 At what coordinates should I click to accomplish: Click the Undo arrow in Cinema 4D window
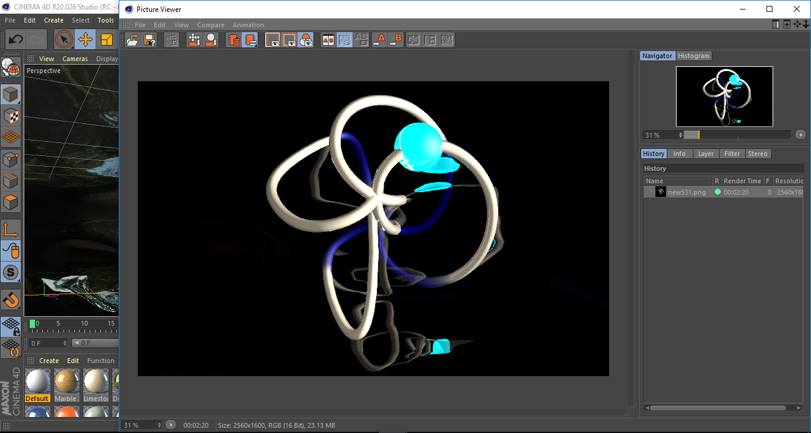(16, 40)
